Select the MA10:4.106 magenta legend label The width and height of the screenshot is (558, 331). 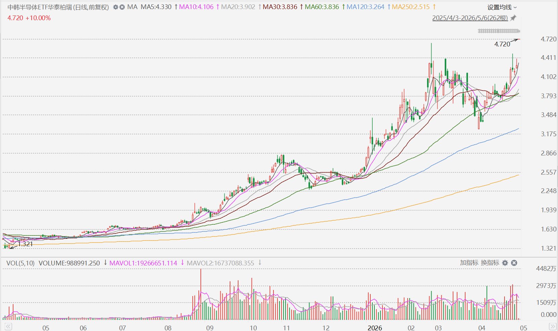pos(196,7)
